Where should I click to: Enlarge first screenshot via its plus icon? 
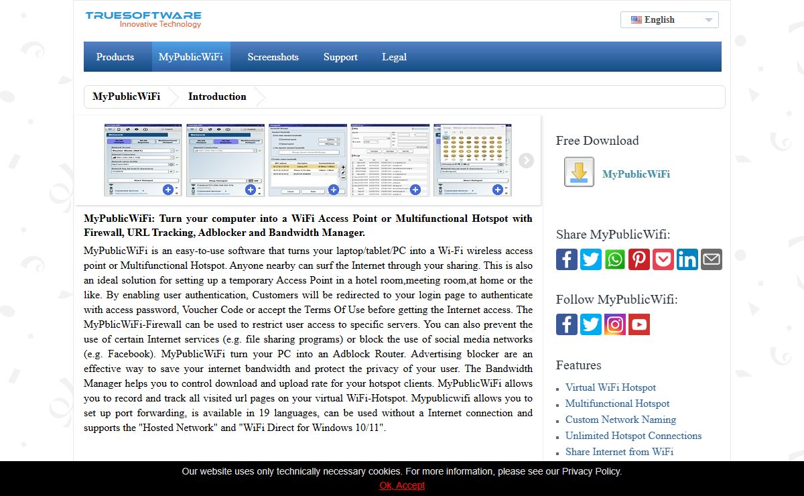pos(168,190)
